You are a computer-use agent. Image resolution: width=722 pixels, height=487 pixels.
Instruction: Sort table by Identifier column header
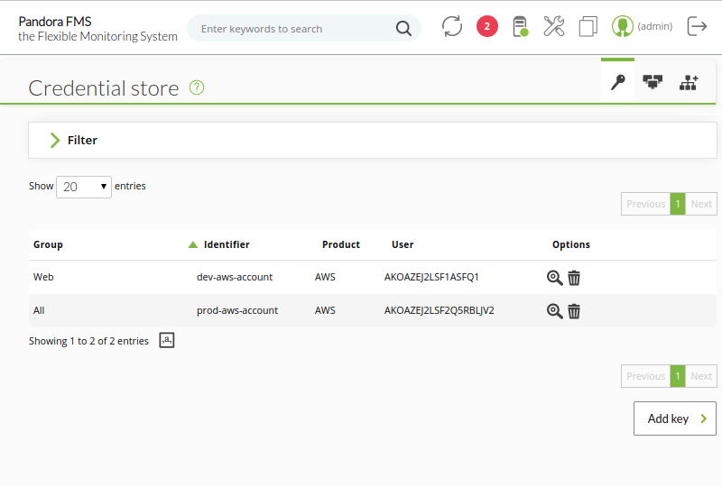[x=227, y=244]
